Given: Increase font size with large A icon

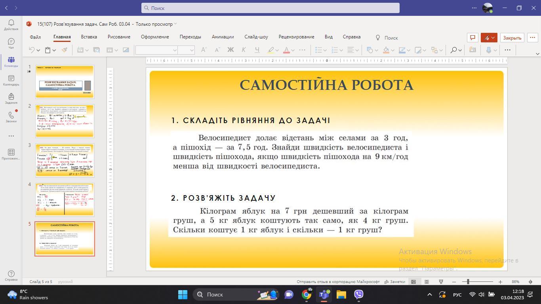Looking at the screenshot, I should tap(204, 50).
